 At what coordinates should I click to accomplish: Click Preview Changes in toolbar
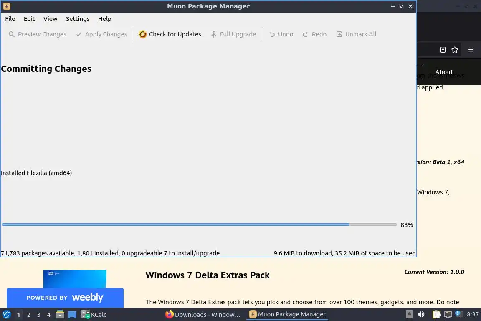click(38, 34)
